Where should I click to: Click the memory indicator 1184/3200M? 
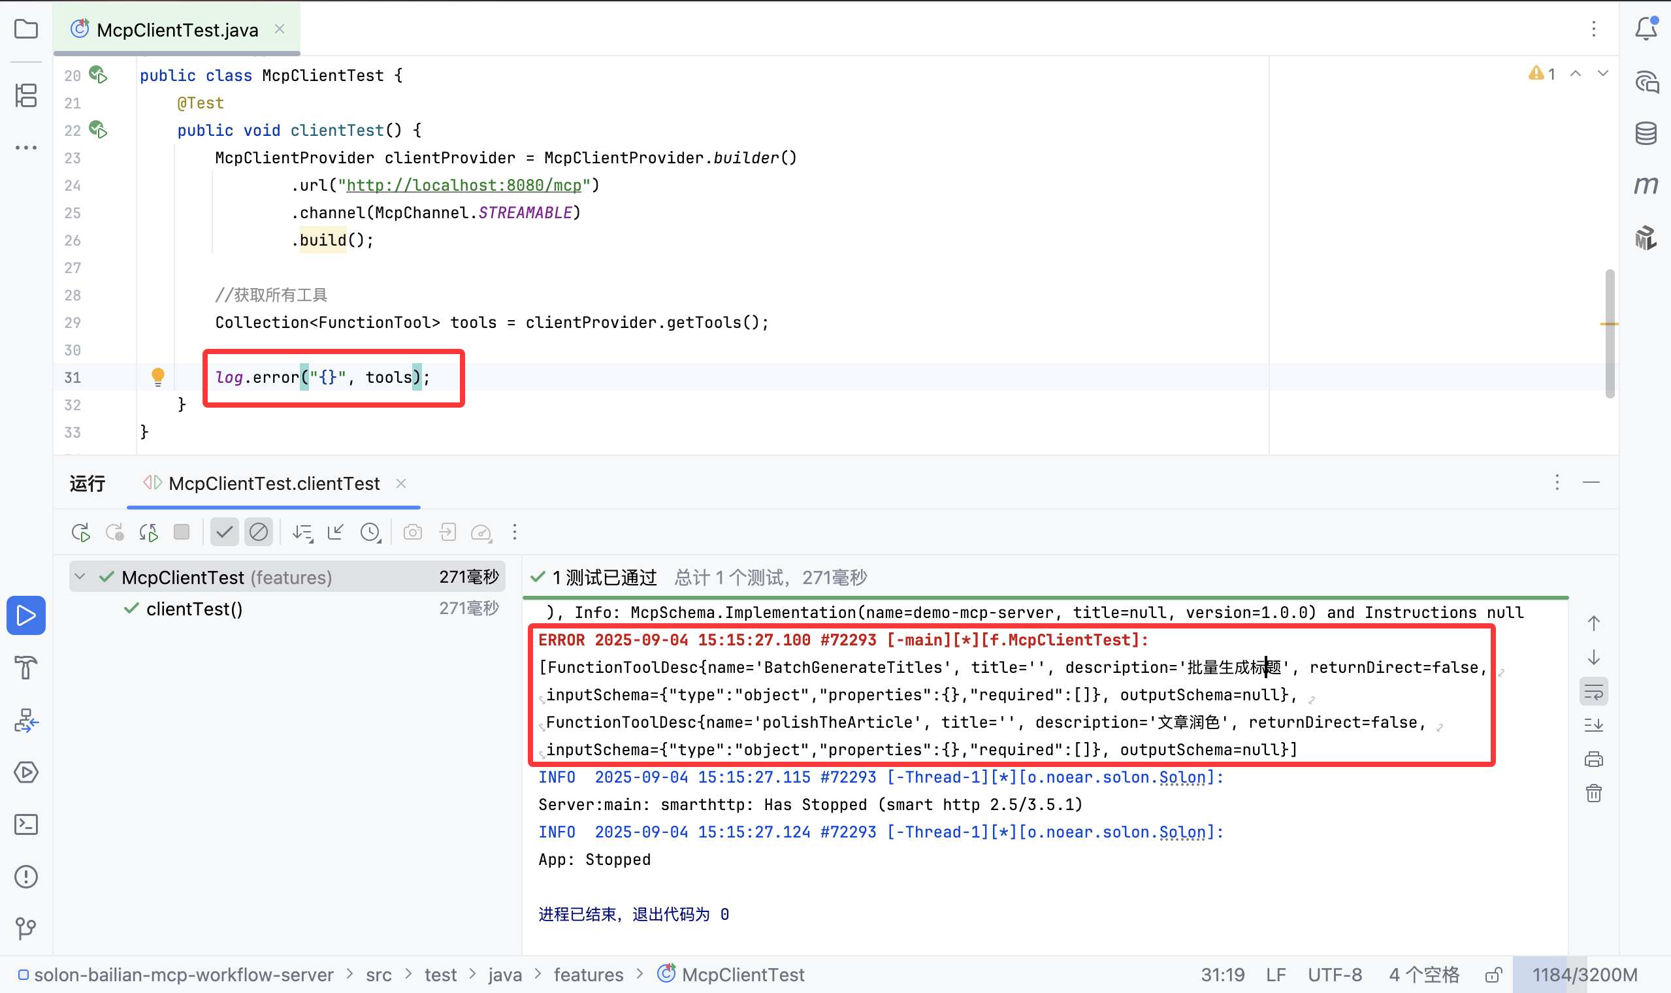point(1584,975)
